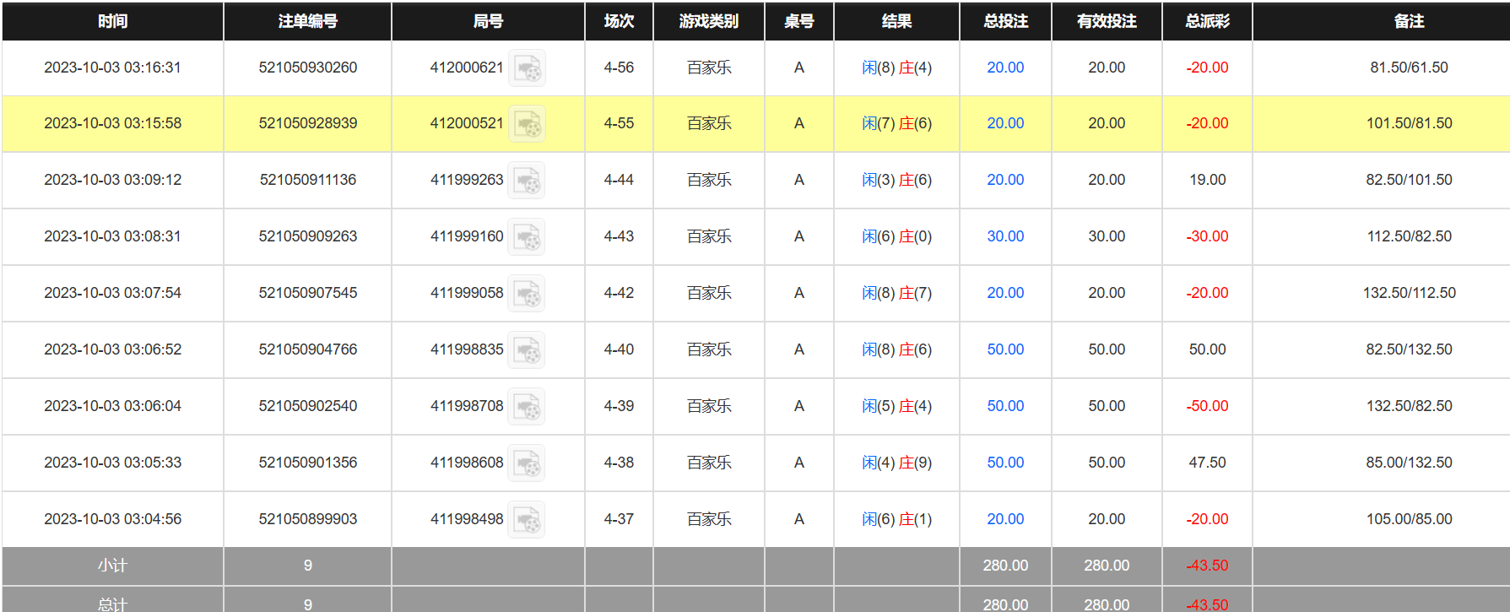The height and width of the screenshot is (612, 1510).
Task: Open bet amount link for order 521050904766
Action: [1005, 349]
